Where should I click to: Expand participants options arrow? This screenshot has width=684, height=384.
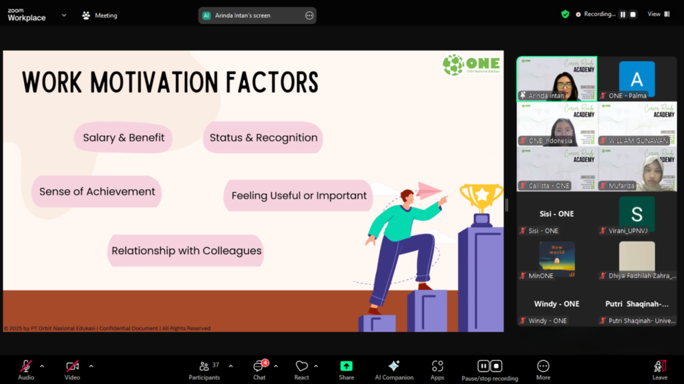pyautogui.click(x=230, y=366)
